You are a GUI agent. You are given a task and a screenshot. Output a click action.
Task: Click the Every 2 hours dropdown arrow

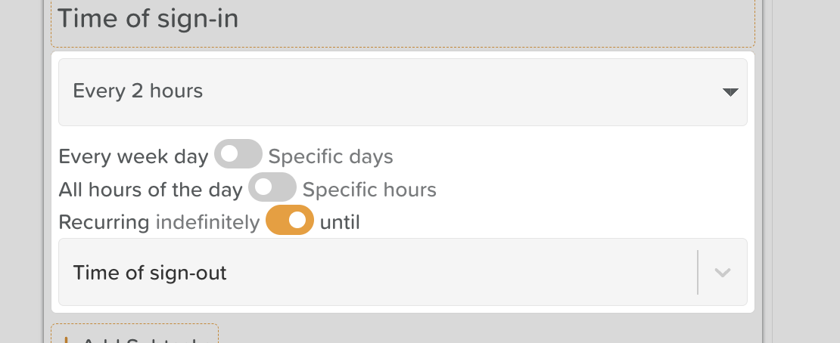[x=730, y=92]
